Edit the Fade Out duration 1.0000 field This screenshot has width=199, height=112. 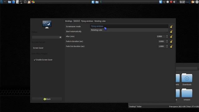(x=162, y=46)
